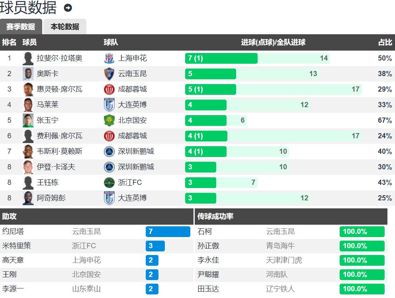Click the 占比 column header
The height and width of the screenshot is (298, 395).
pyautogui.click(x=385, y=43)
